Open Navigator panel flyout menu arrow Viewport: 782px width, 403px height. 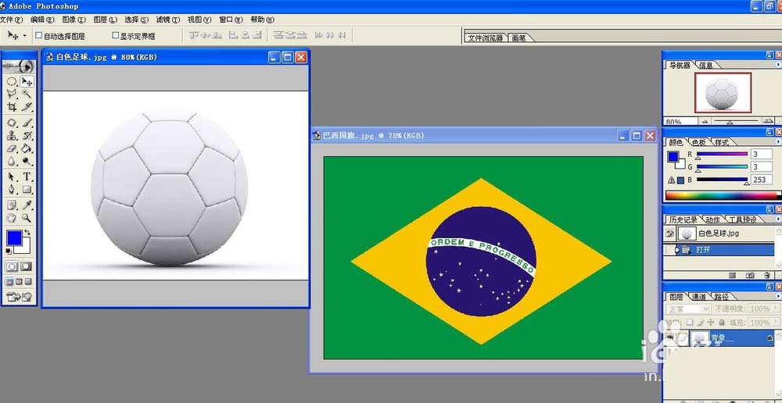click(x=779, y=65)
